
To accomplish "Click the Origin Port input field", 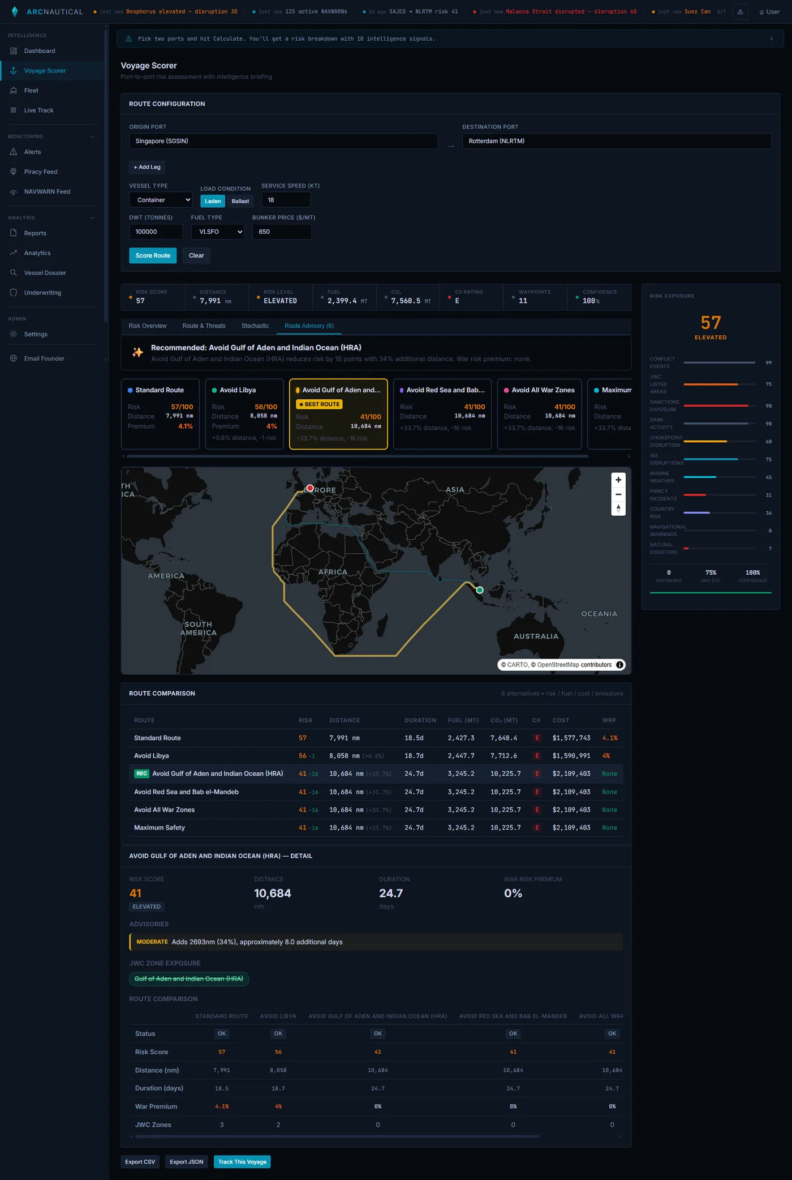I will (283, 141).
